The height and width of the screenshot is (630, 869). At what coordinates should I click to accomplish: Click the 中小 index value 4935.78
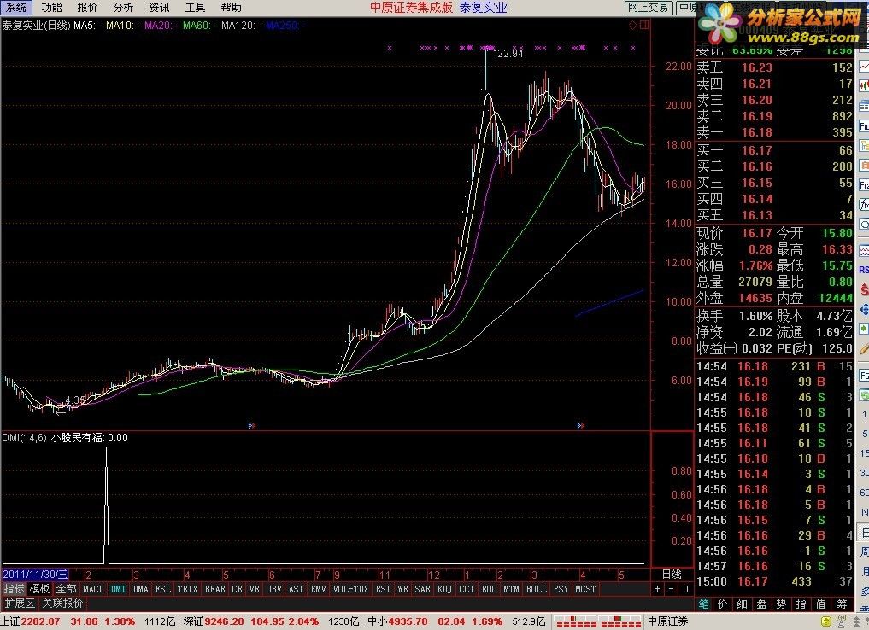408,621
